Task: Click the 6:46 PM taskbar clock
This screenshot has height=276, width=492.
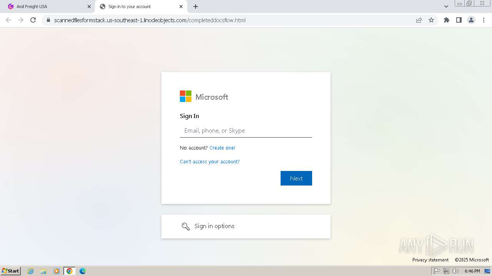Action: pos(472,271)
